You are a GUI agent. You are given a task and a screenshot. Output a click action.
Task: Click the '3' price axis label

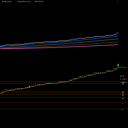[x=122, y=110]
